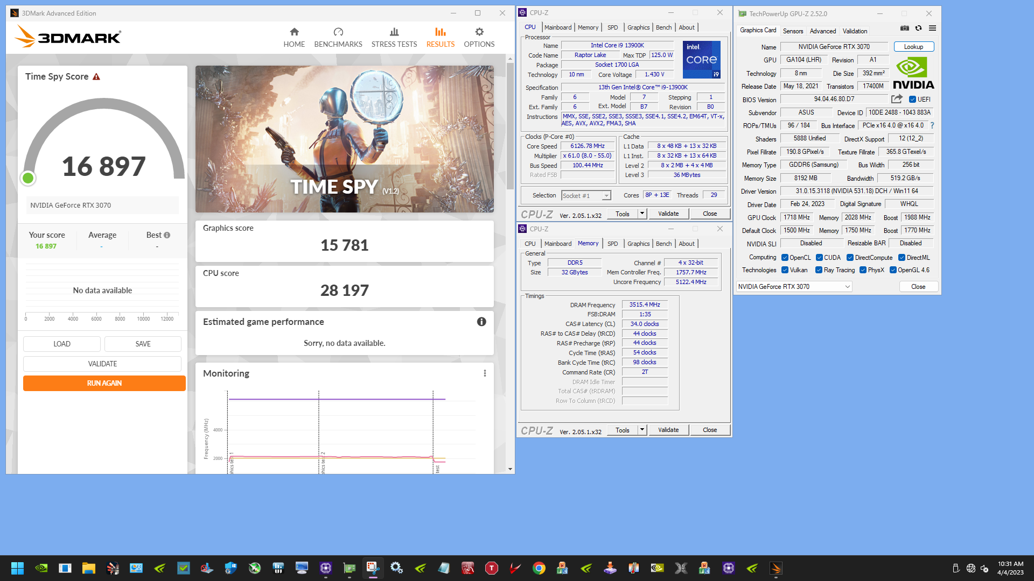The image size is (1034, 581).
Task: Click the Lookup button in GPU-Z
Action: click(x=913, y=47)
